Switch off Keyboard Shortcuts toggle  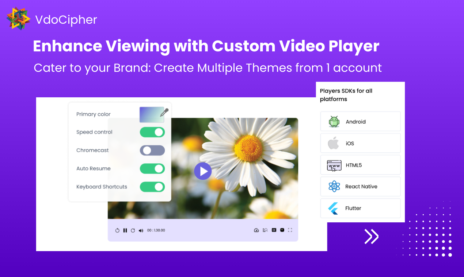click(152, 187)
